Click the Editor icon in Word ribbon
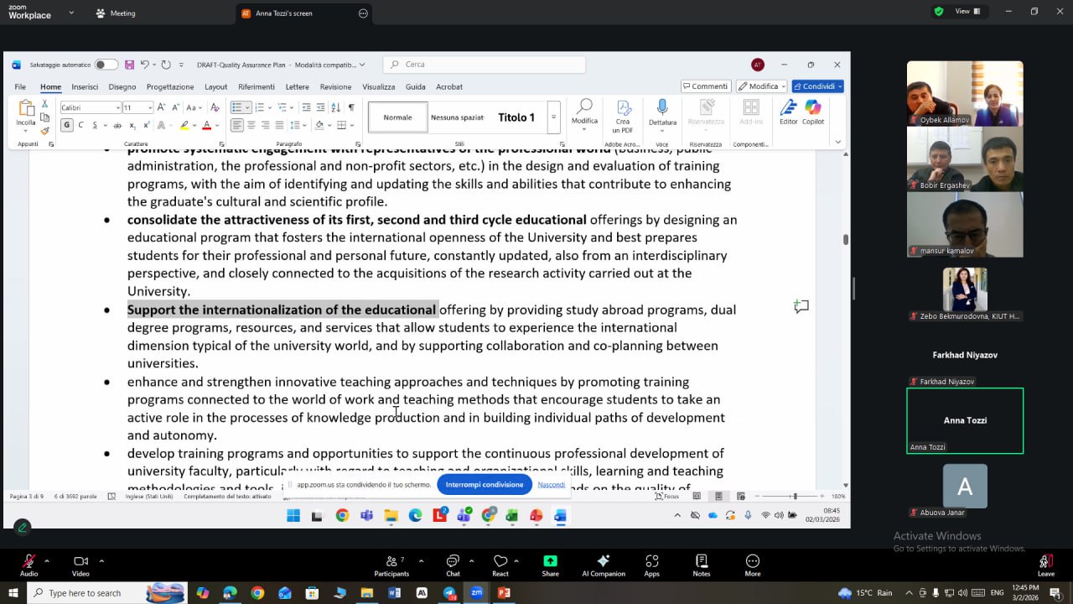 click(x=788, y=108)
